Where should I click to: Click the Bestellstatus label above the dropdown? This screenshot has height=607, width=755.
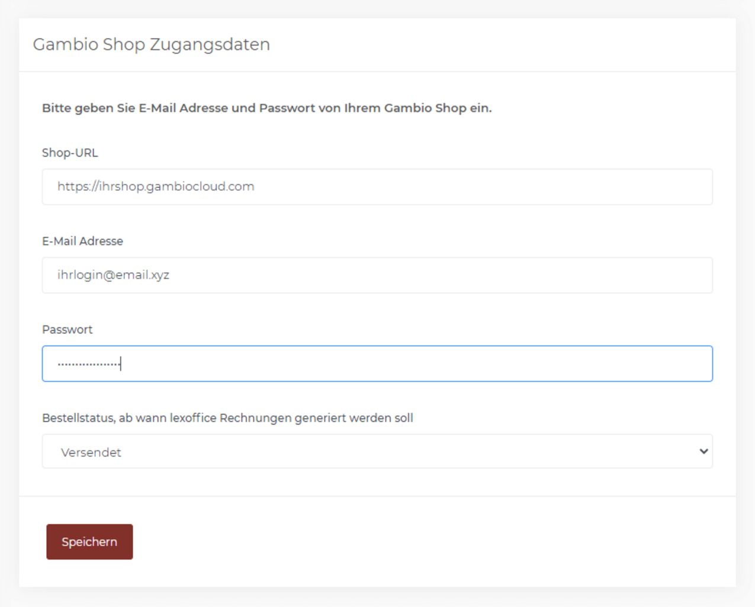click(x=227, y=418)
